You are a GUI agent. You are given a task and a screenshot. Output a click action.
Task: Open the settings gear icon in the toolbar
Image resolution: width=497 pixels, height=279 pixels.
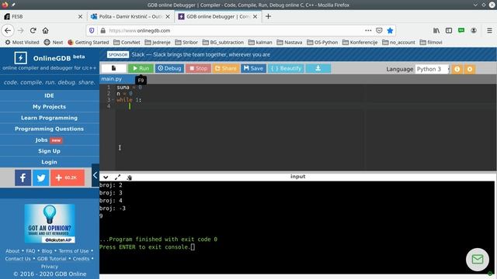pyautogui.click(x=470, y=69)
